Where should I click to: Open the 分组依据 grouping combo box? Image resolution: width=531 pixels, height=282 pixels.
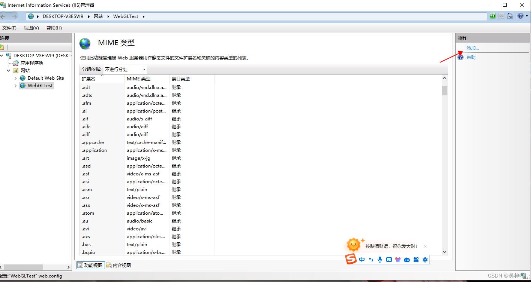[x=125, y=70]
